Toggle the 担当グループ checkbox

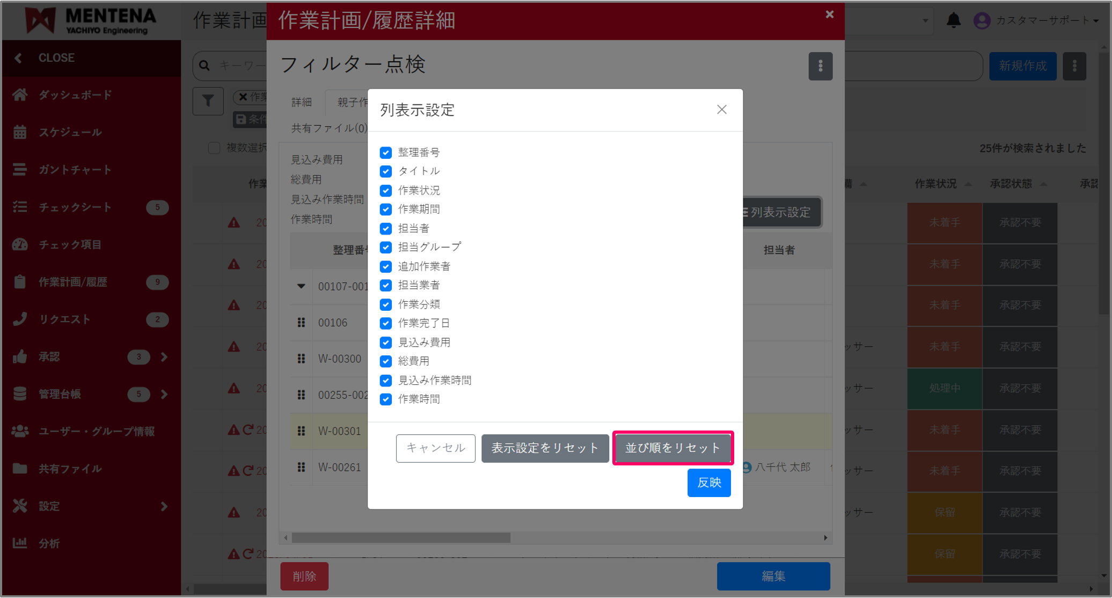pos(385,247)
